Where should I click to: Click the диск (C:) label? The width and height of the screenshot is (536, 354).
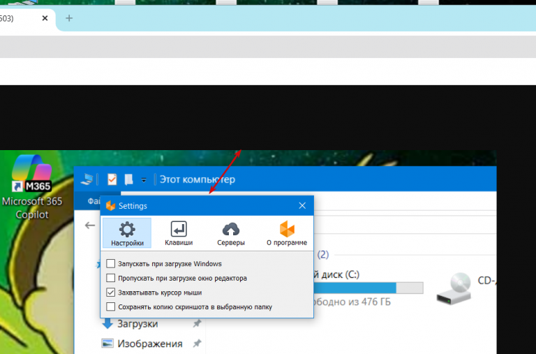click(x=336, y=274)
